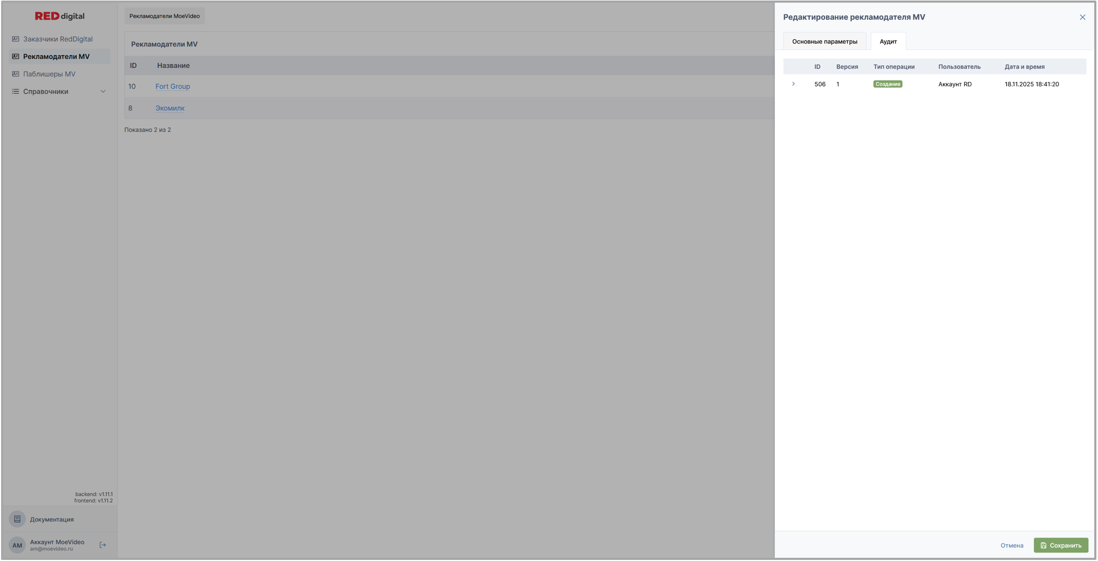Close the advertiser editing panel
This screenshot has width=1098, height=561.
tap(1082, 17)
